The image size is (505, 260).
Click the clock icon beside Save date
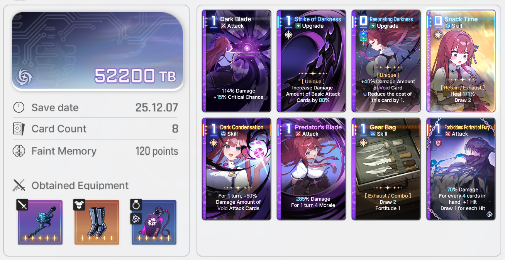[x=19, y=107]
